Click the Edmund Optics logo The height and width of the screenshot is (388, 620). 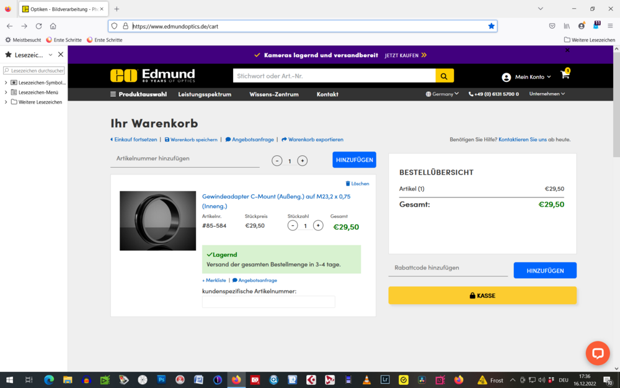153,76
